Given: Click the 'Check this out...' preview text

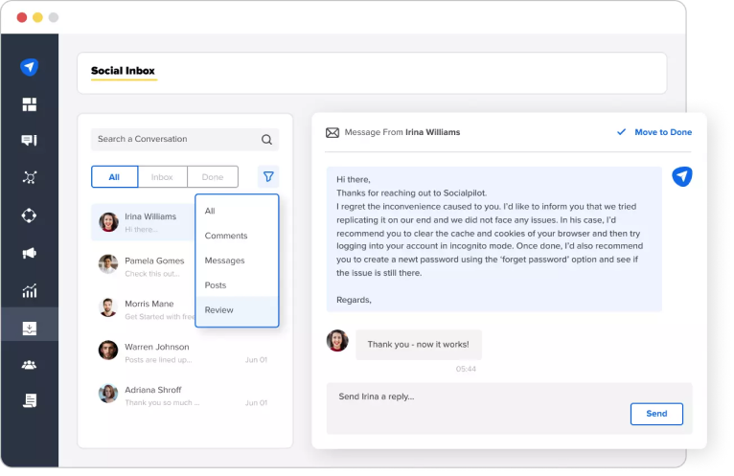Looking at the screenshot, I should (x=152, y=273).
